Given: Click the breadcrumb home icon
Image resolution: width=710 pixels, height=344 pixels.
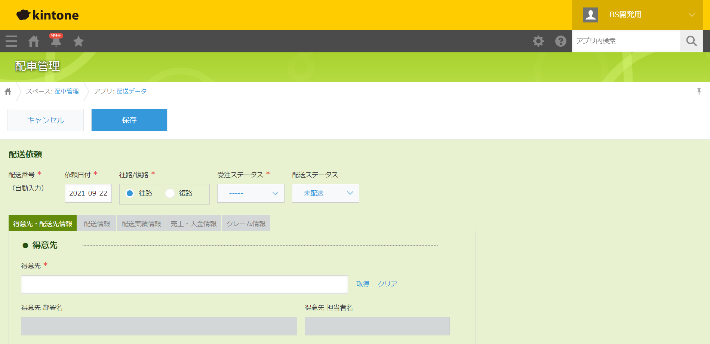Looking at the screenshot, I should click(8, 92).
